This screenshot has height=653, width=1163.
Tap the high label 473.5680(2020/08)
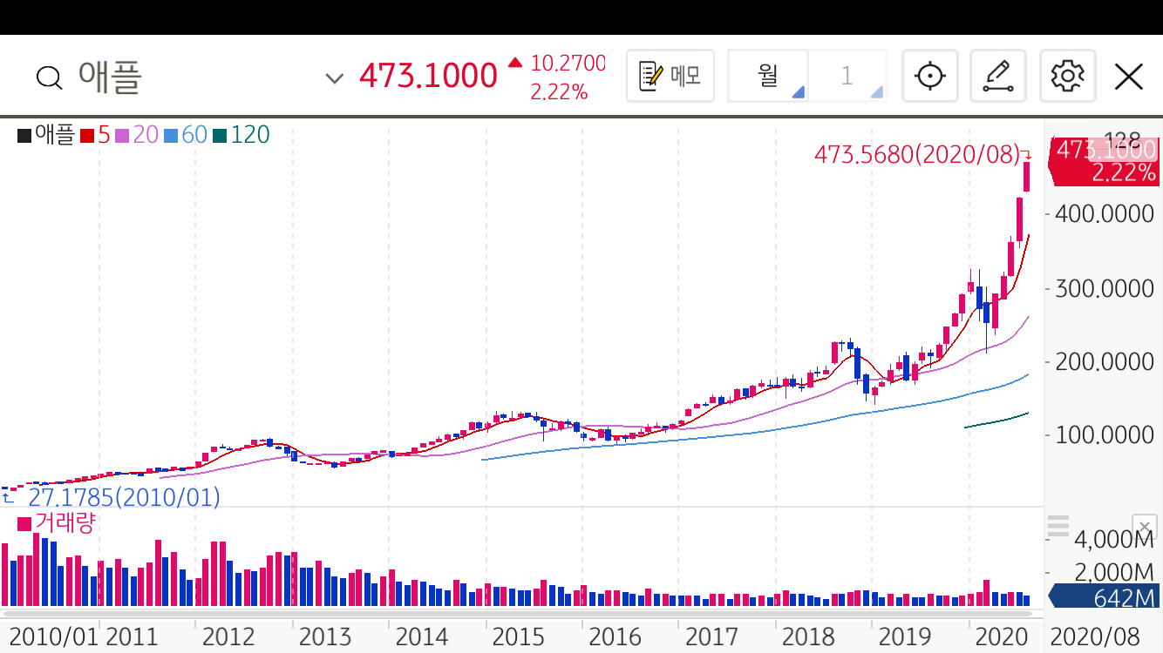pyautogui.click(x=917, y=155)
